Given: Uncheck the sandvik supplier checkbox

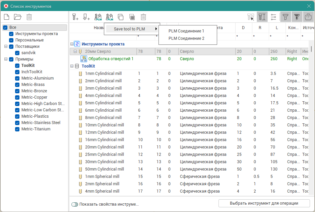Looking at the screenshot, I should tap(17, 53).
